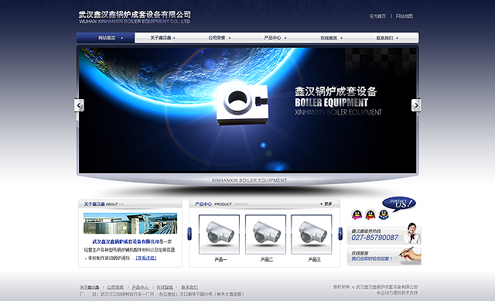Screen dimensions: 495x301
Task: Open the 产品二 thumbnail
Action: click(265, 234)
